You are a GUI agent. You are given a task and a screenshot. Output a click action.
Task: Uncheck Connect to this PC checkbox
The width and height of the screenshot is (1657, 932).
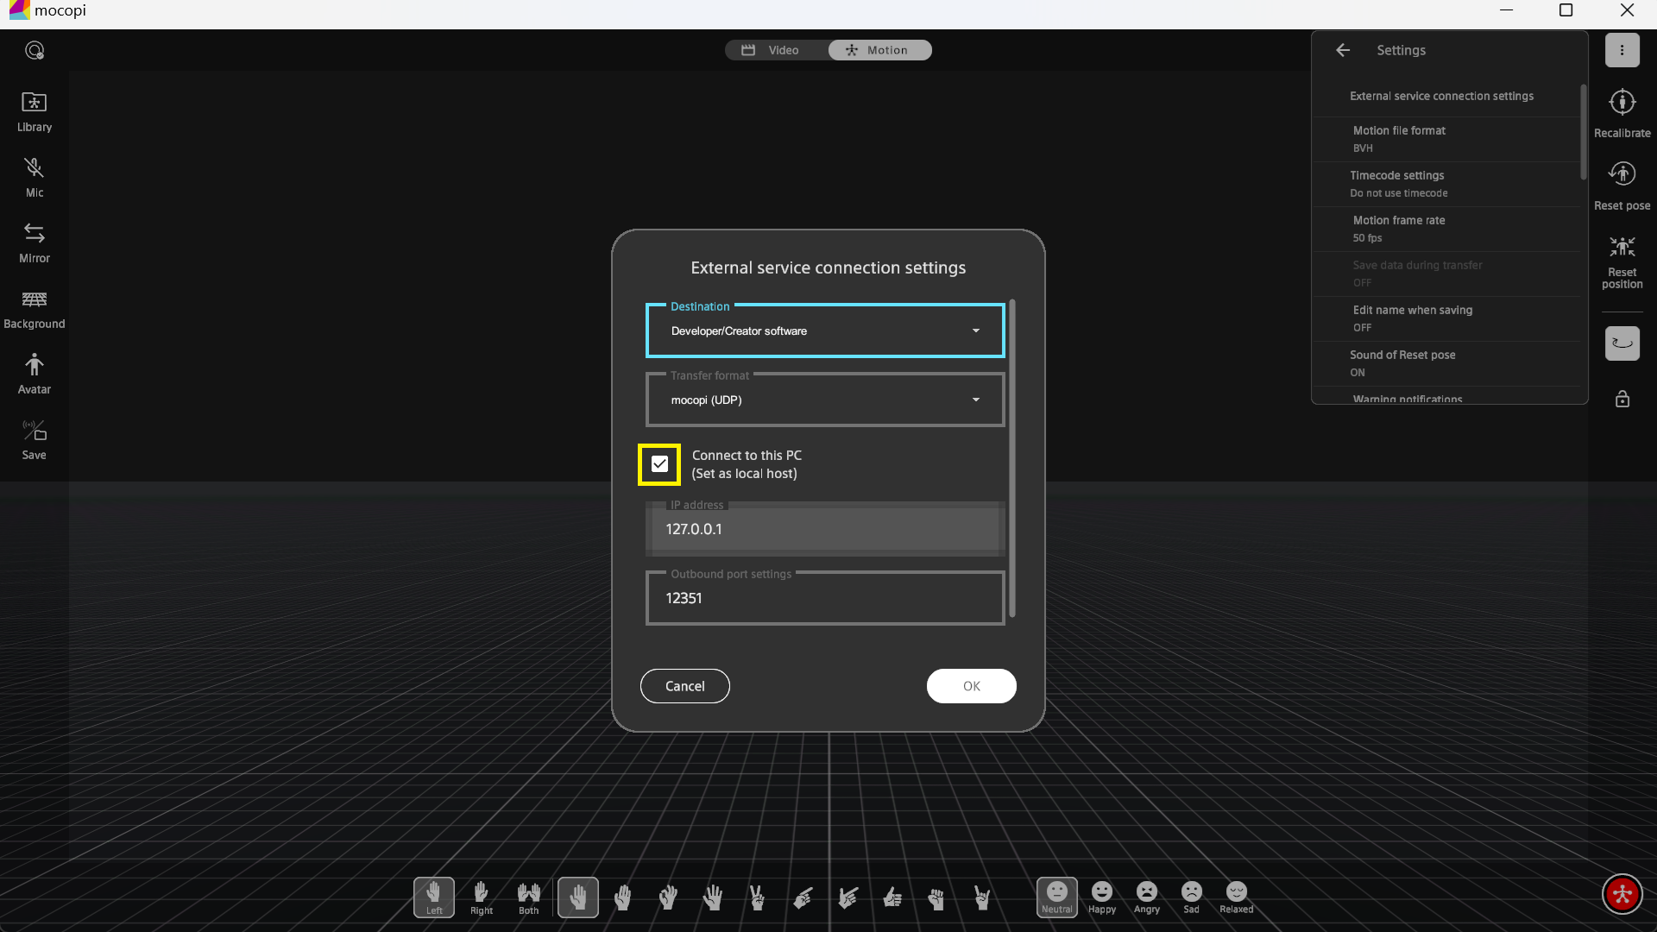click(659, 464)
